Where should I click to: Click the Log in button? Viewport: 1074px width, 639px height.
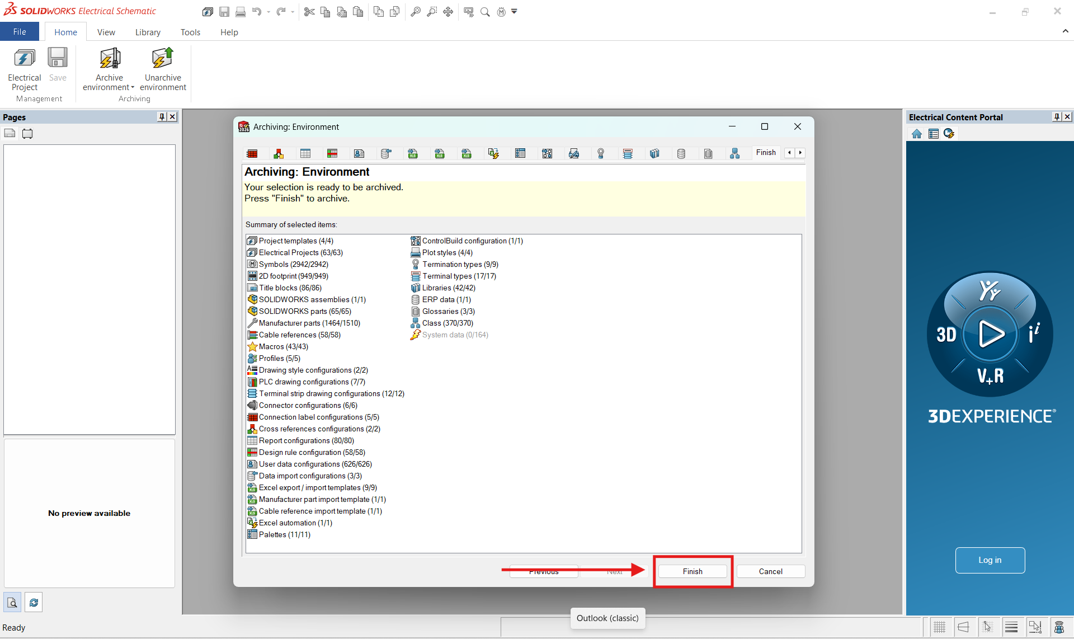click(990, 560)
